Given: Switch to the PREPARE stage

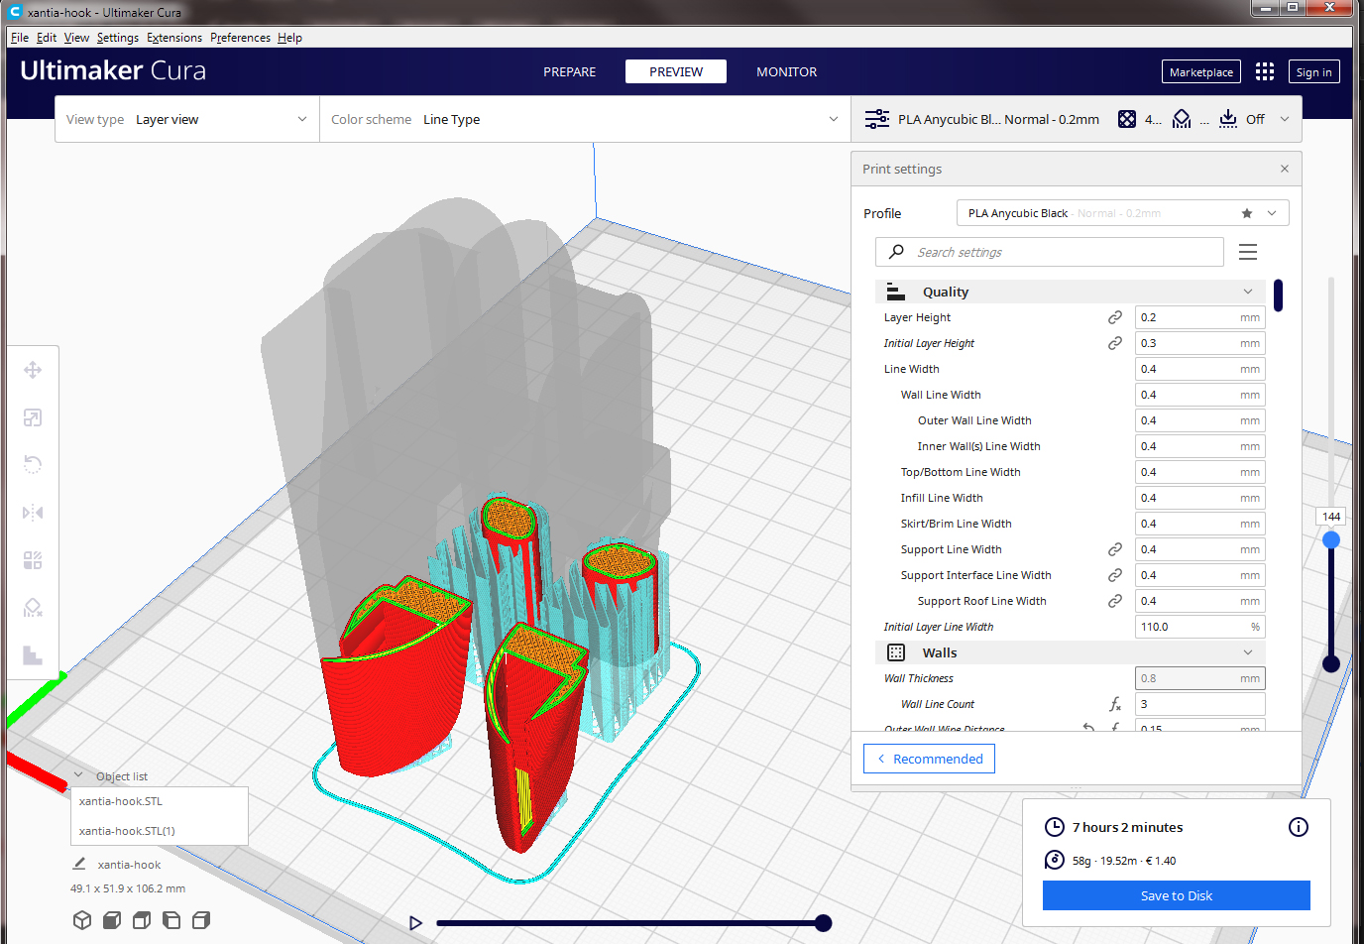Looking at the screenshot, I should pyautogui.click(x=569, y=71).
